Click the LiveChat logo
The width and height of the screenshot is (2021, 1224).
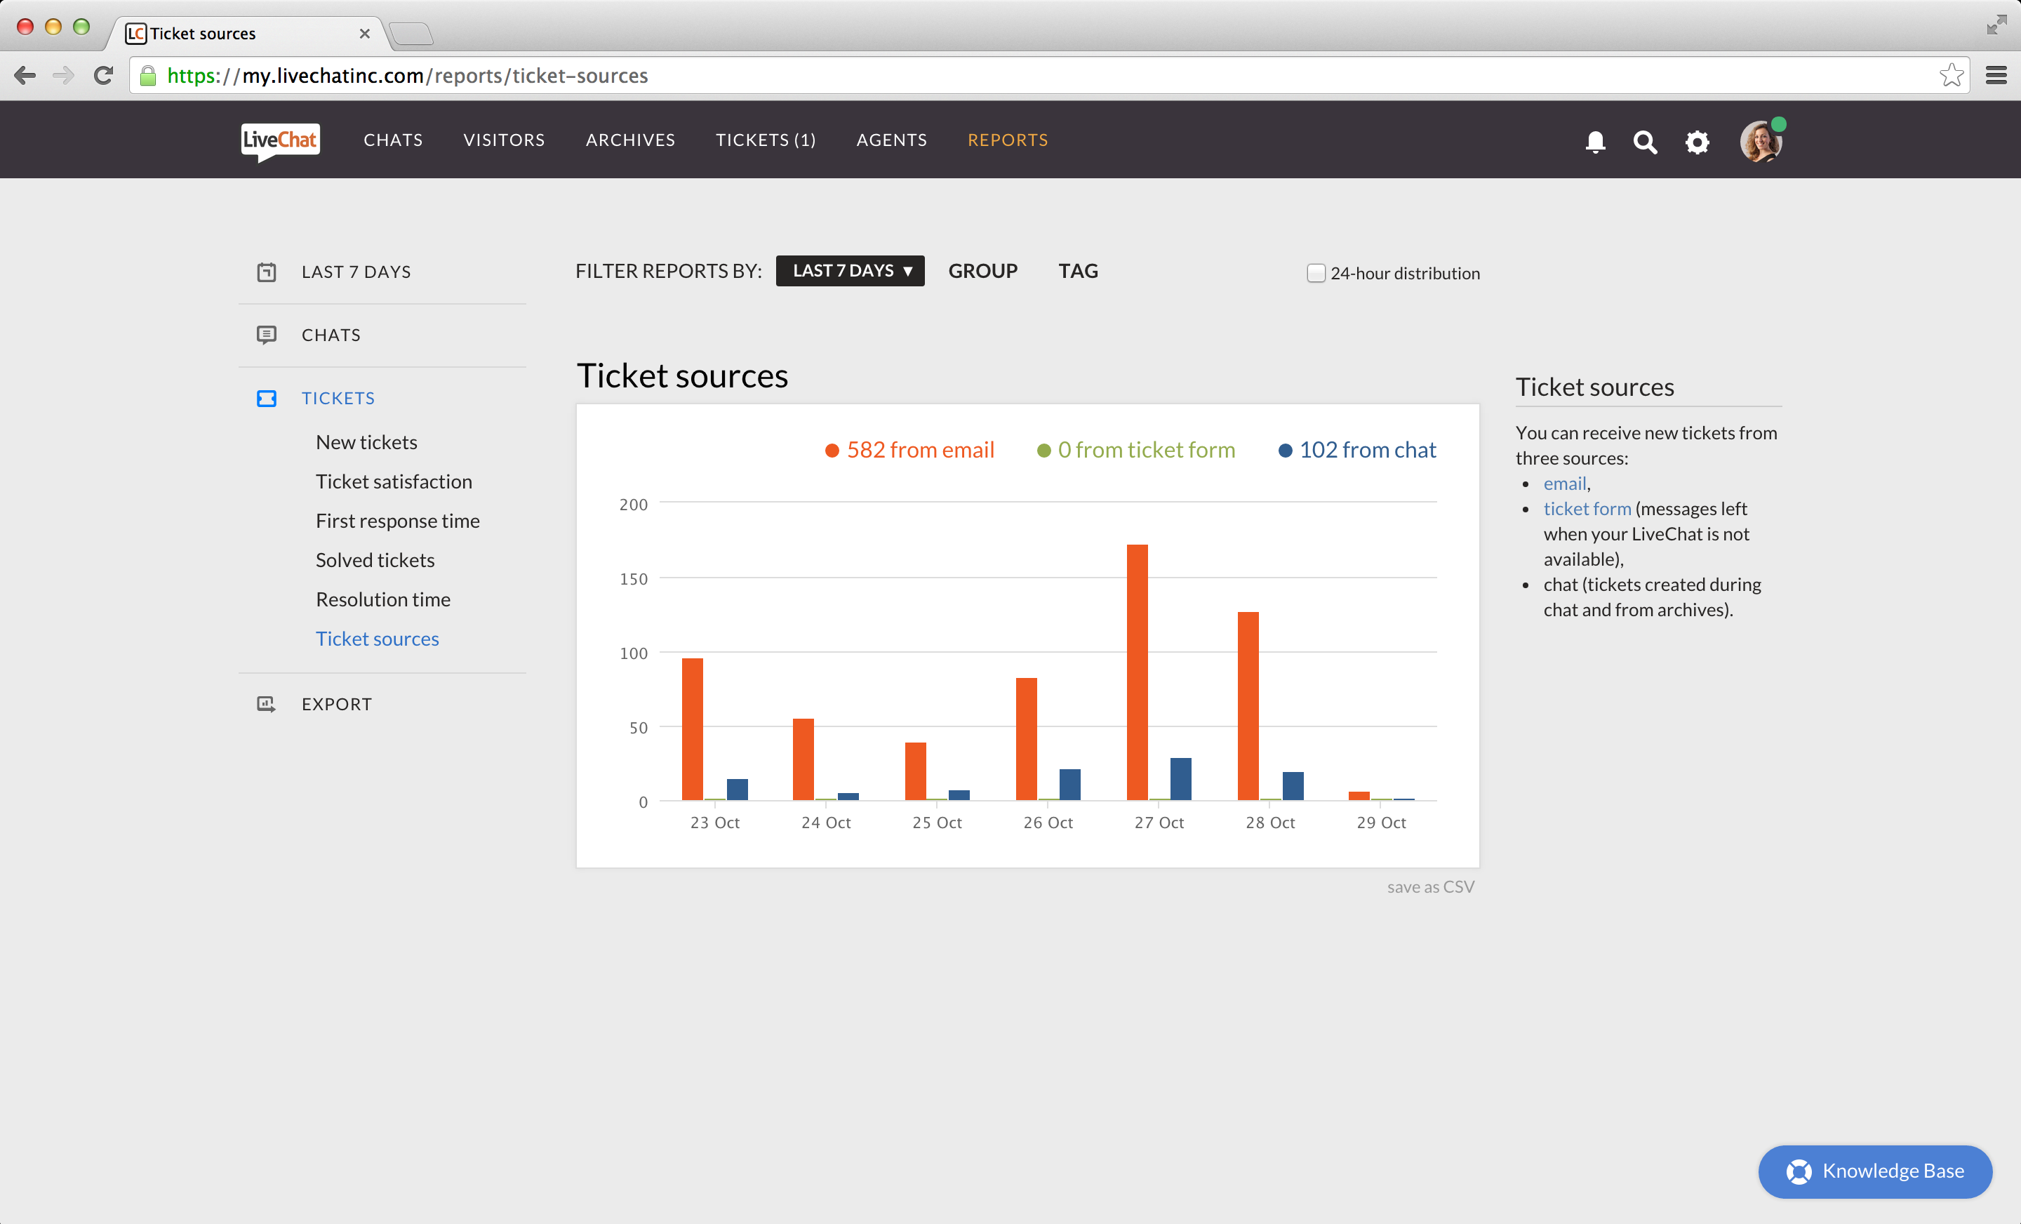coord(279,140)
